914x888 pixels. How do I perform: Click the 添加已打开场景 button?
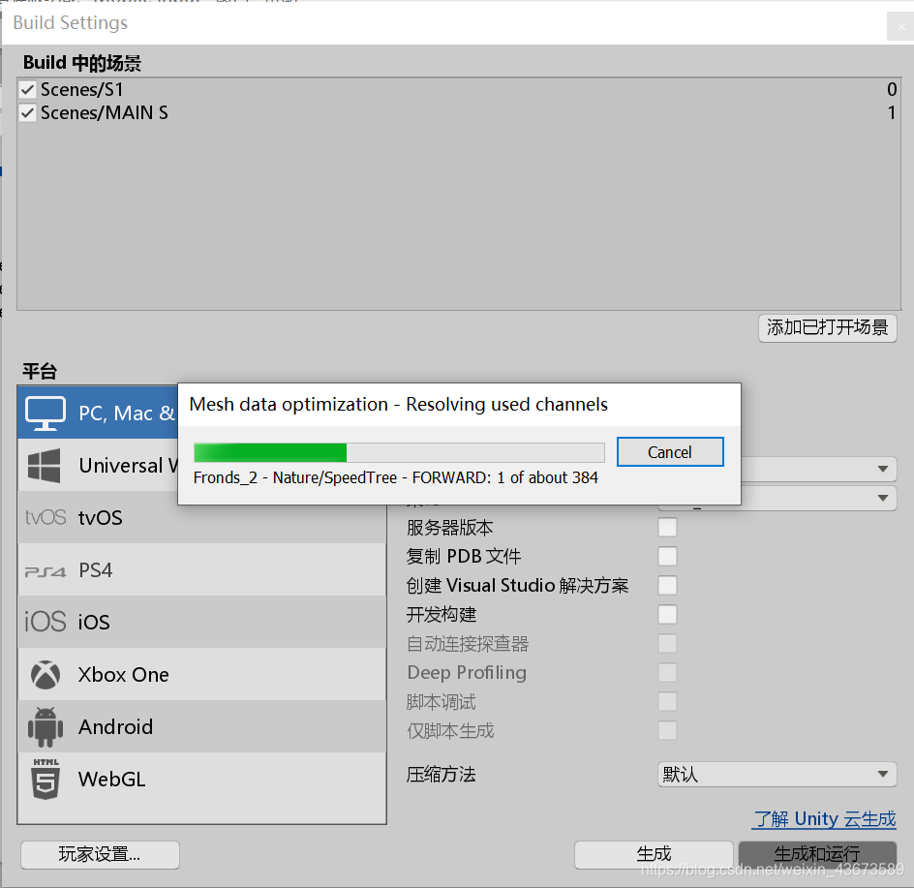[x=827, y=327]
